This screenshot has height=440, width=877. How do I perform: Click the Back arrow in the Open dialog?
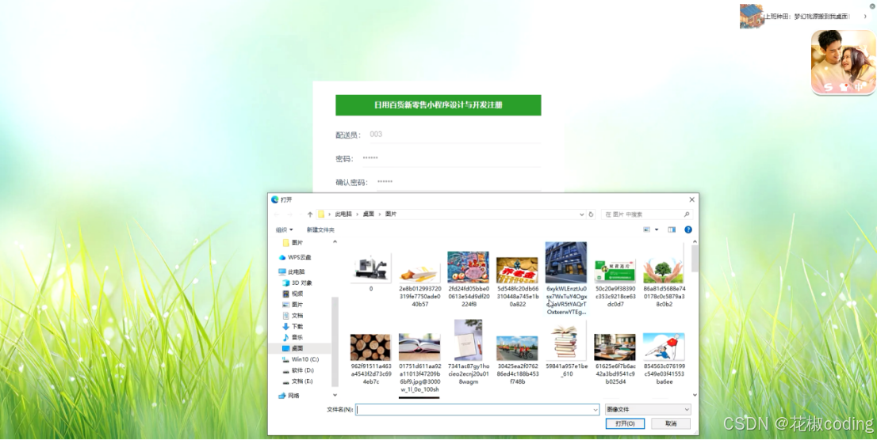[276, 214]
